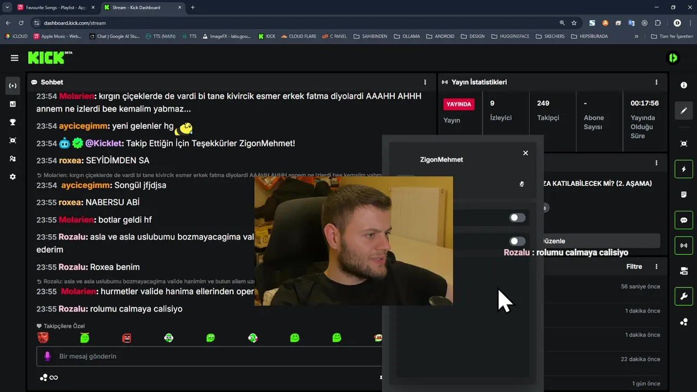This screenshot has height=392, width=697.
Task: Open the Sohbet panel three-dot menu
Action: [x=425, y=82]
